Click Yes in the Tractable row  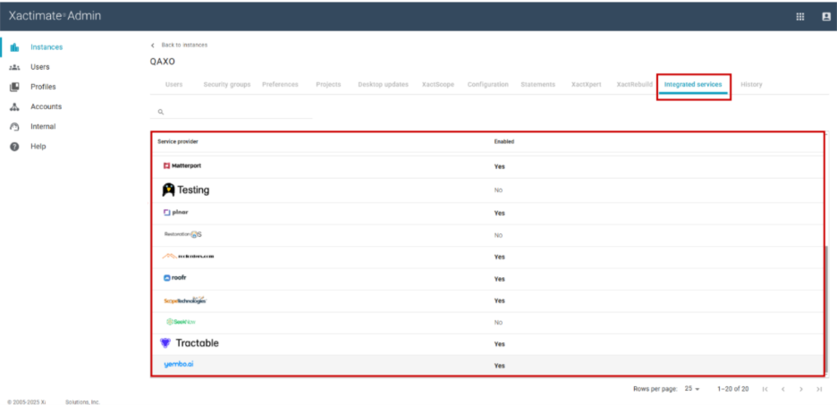point(499,344)
